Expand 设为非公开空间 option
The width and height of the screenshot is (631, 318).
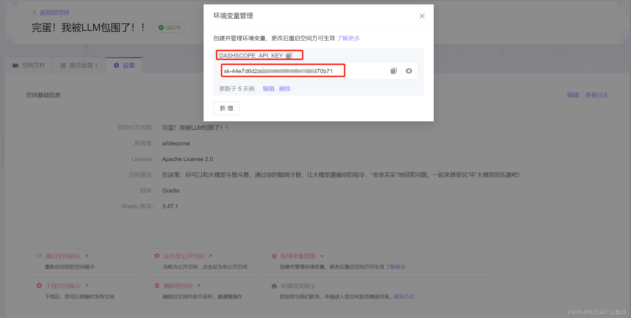[211, 256]
